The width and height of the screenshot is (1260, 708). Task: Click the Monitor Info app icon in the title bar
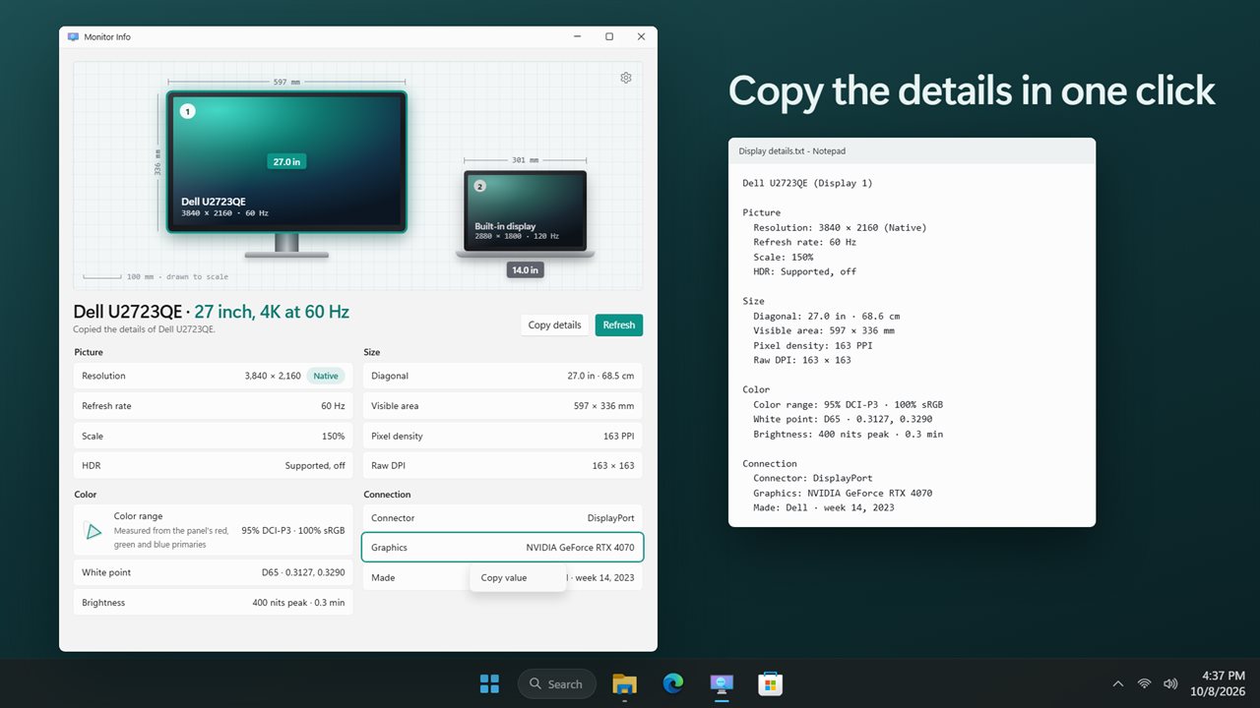(x=73, y=36)
